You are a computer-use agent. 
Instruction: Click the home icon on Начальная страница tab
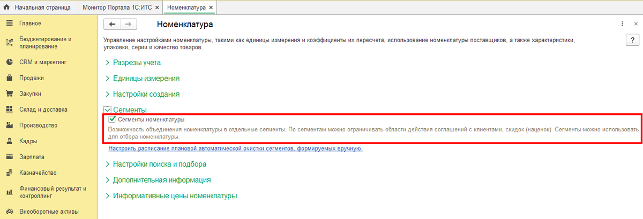(7, 7)
